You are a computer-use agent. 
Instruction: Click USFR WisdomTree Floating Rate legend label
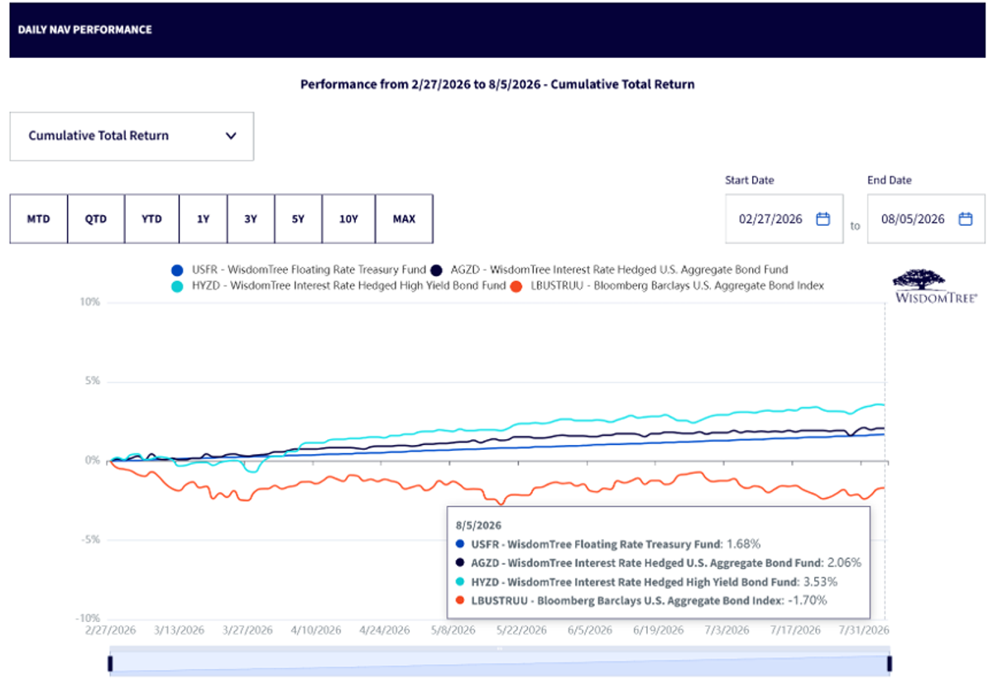pyautogui.click(x=308, y=270)
